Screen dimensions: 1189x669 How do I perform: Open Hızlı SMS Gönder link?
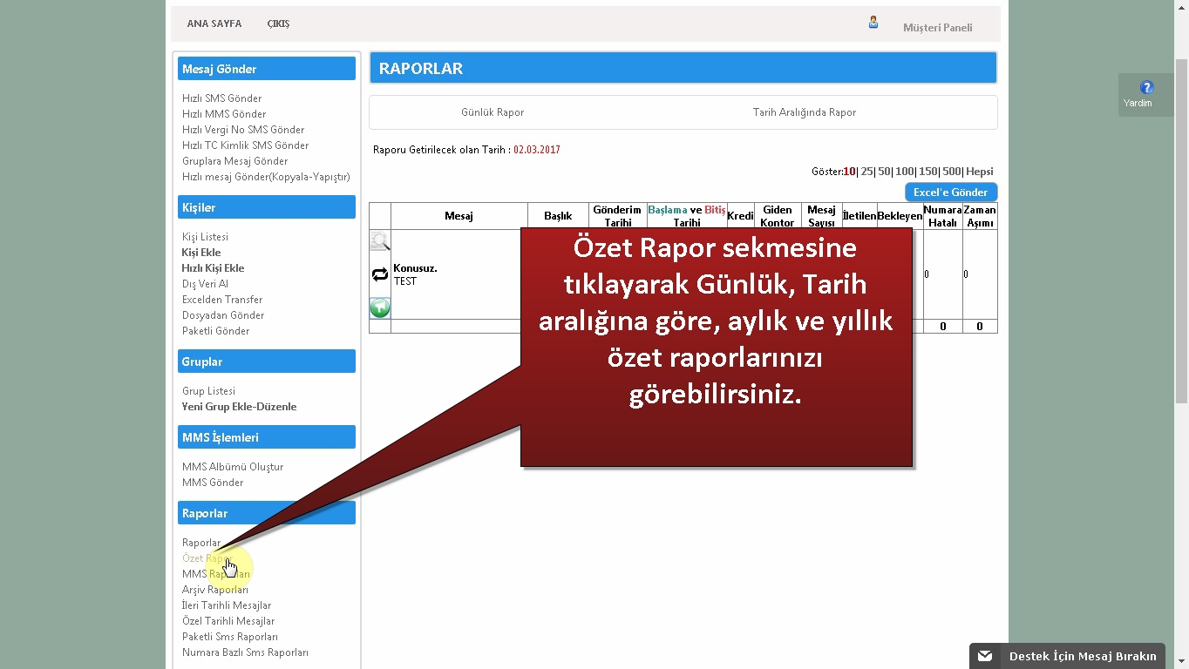click(x=221, y=98)
